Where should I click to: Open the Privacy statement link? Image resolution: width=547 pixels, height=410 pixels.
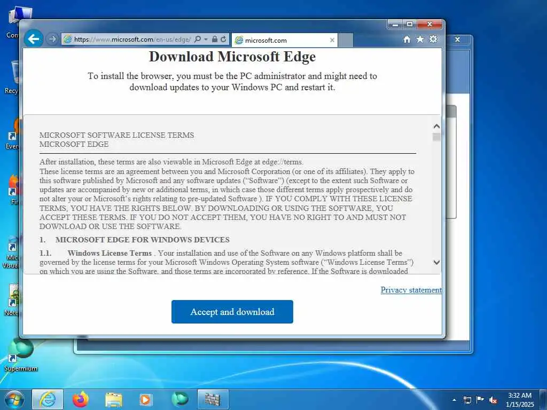[x=411, y=290]
